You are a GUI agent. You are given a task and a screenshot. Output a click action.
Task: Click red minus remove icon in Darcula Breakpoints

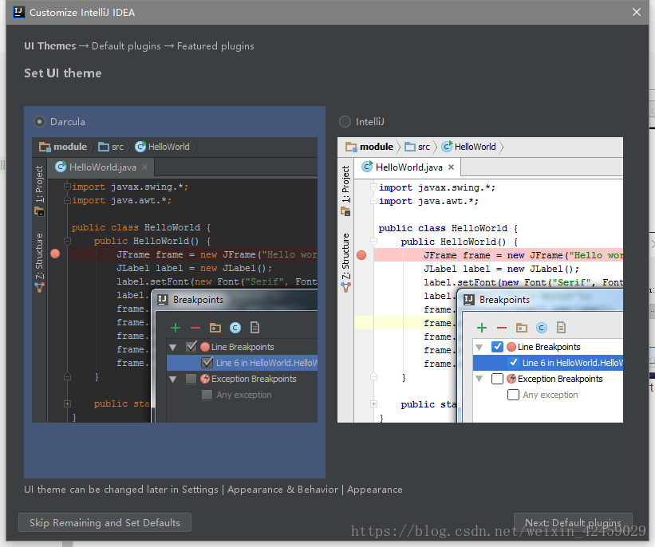[x=195, y=329]
